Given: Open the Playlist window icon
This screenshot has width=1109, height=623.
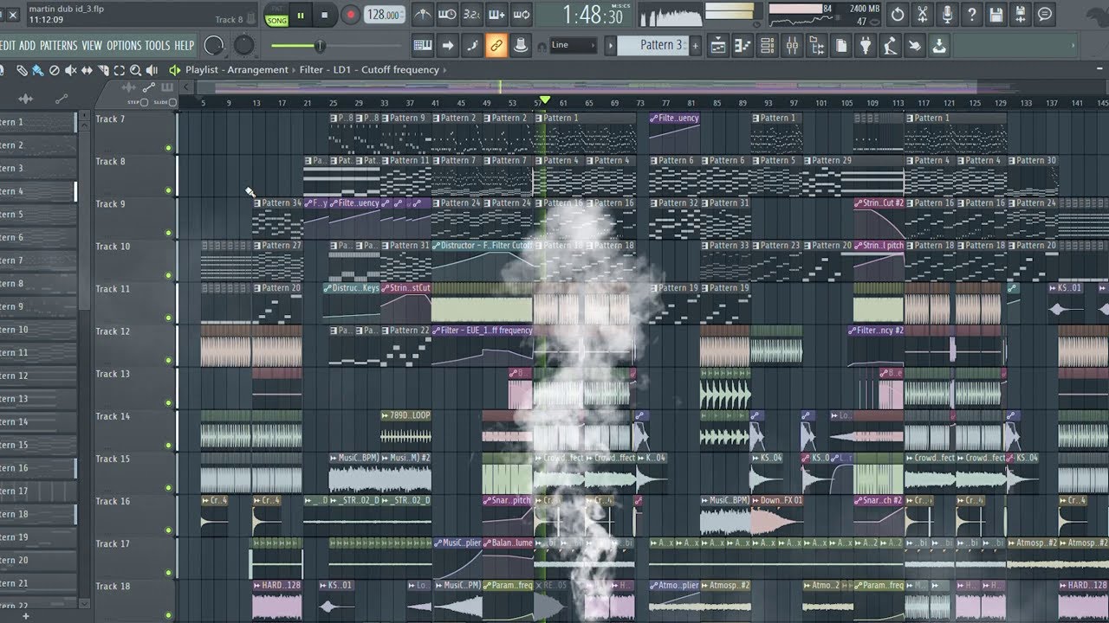Looking at the screenshot, I should click(717, 46).
